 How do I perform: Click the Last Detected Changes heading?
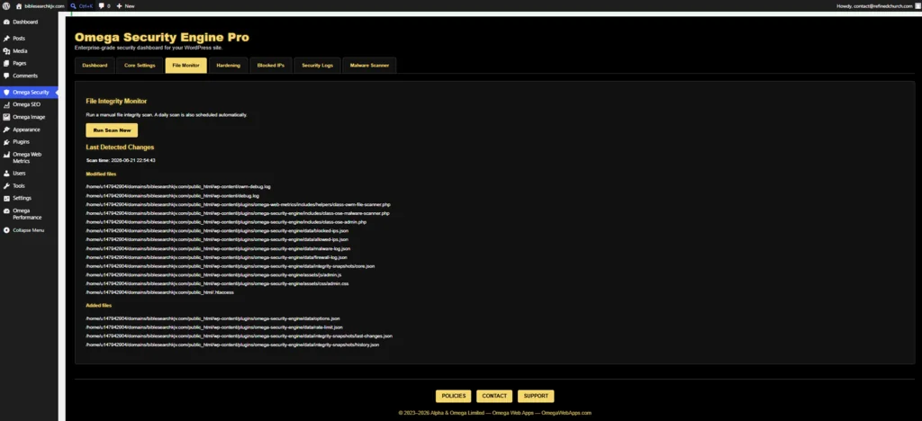pos(120,148)
